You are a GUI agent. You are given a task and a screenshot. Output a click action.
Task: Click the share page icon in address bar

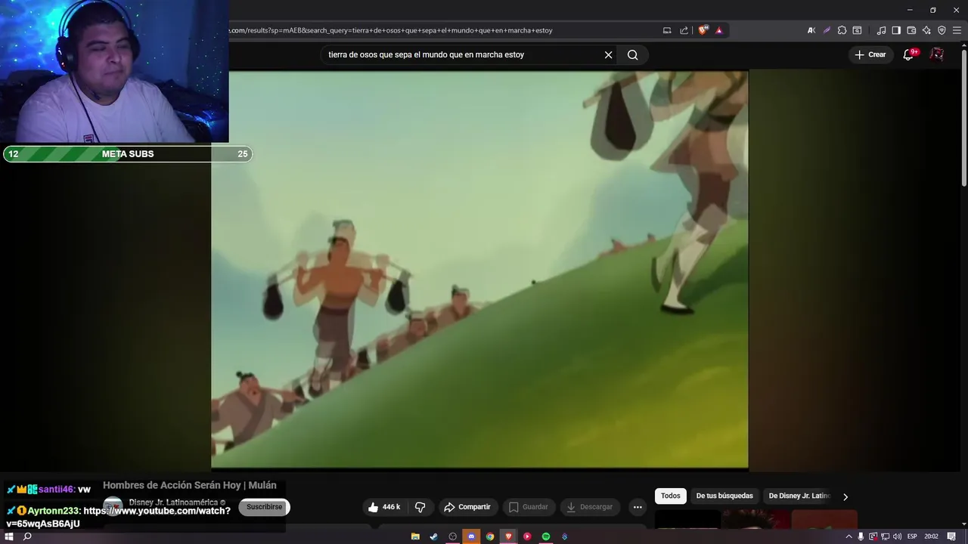[684, 30]
